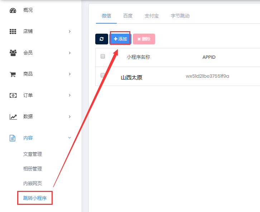Screen dimensions: 260x212
Task: Click the 商品 menu label
Action: (28, 74)
